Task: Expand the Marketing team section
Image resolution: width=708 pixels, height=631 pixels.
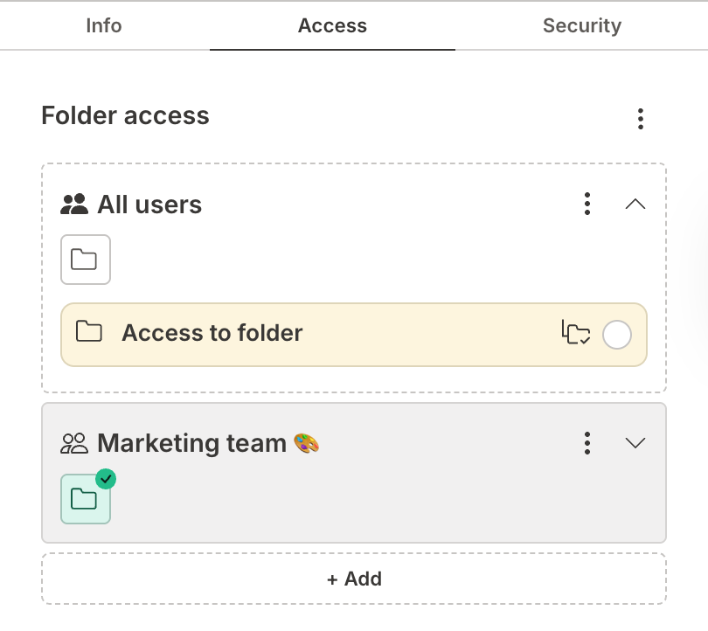Action: pyautogui.click(x=636, y=443)
